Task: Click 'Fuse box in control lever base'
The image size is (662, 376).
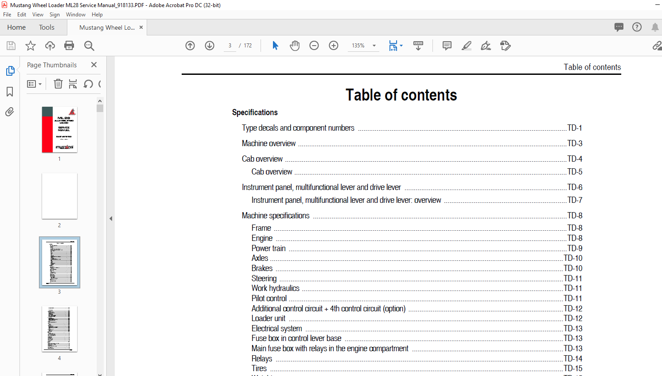Action: click(x=296, y=338)
